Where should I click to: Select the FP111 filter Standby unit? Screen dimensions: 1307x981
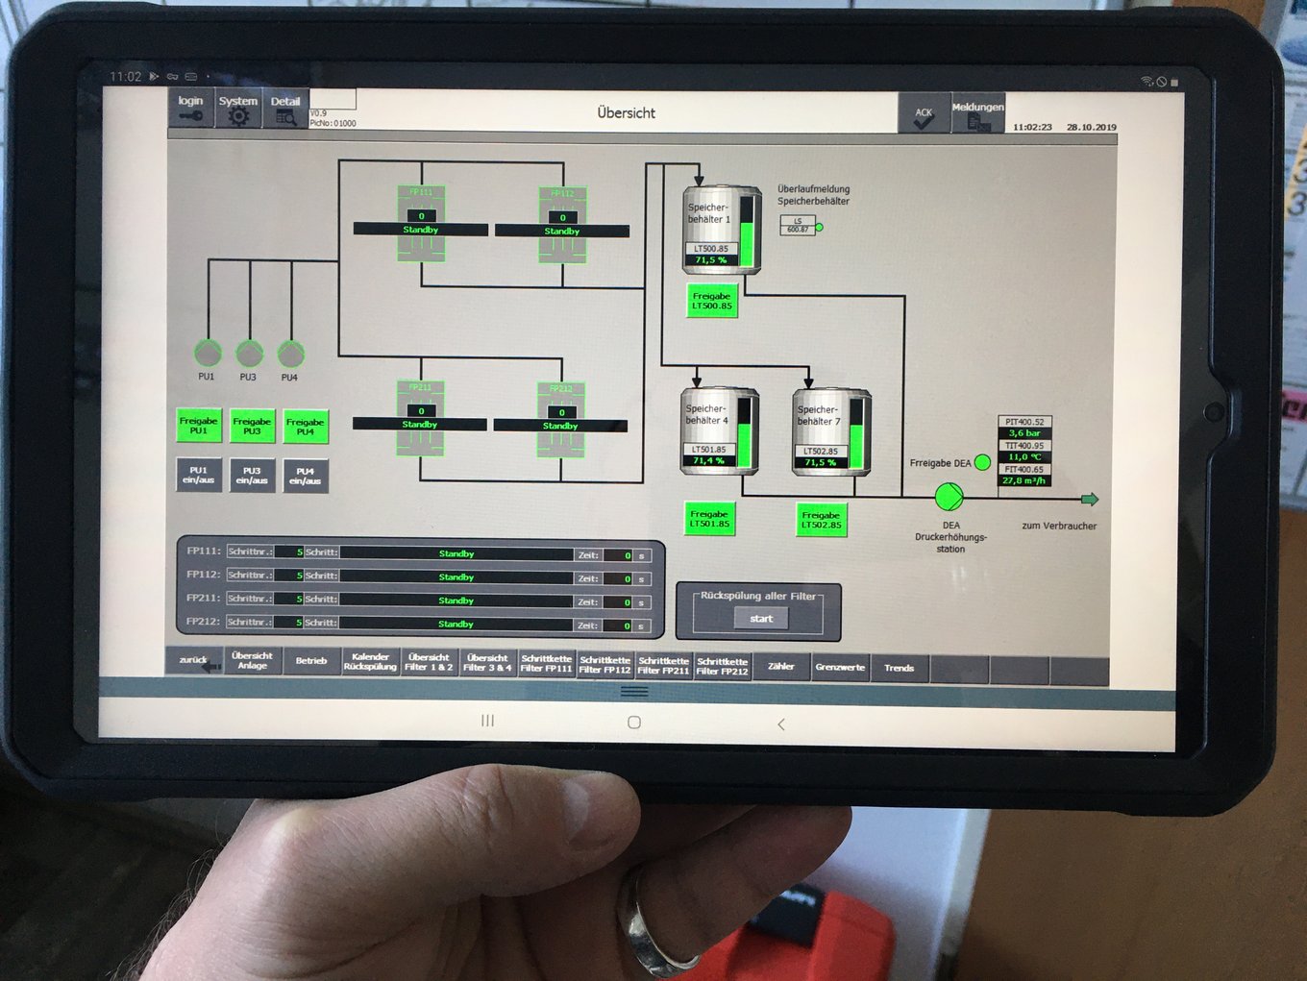[421, 224]
